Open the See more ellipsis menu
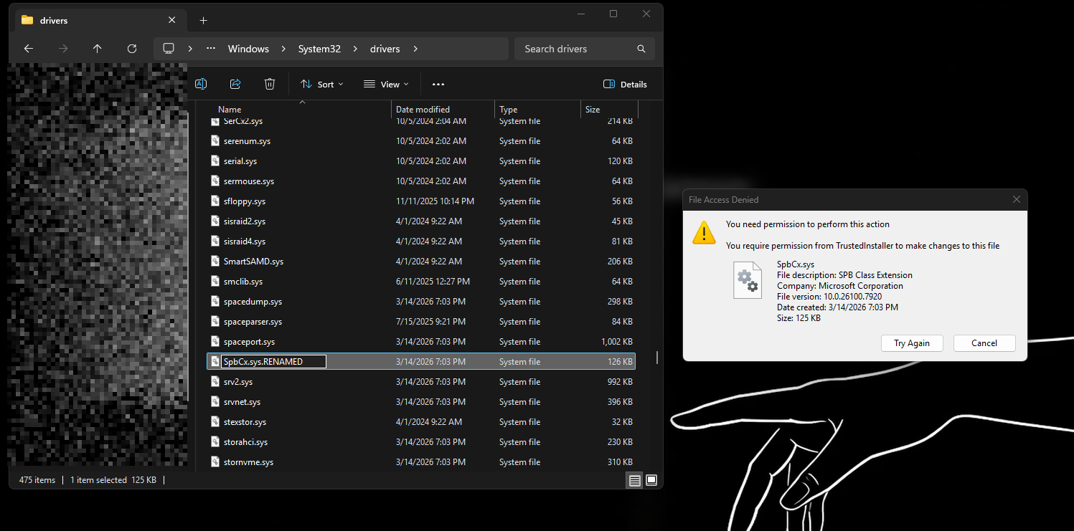This screenshot has width=1074, height=531. click(x=438, y=84)
